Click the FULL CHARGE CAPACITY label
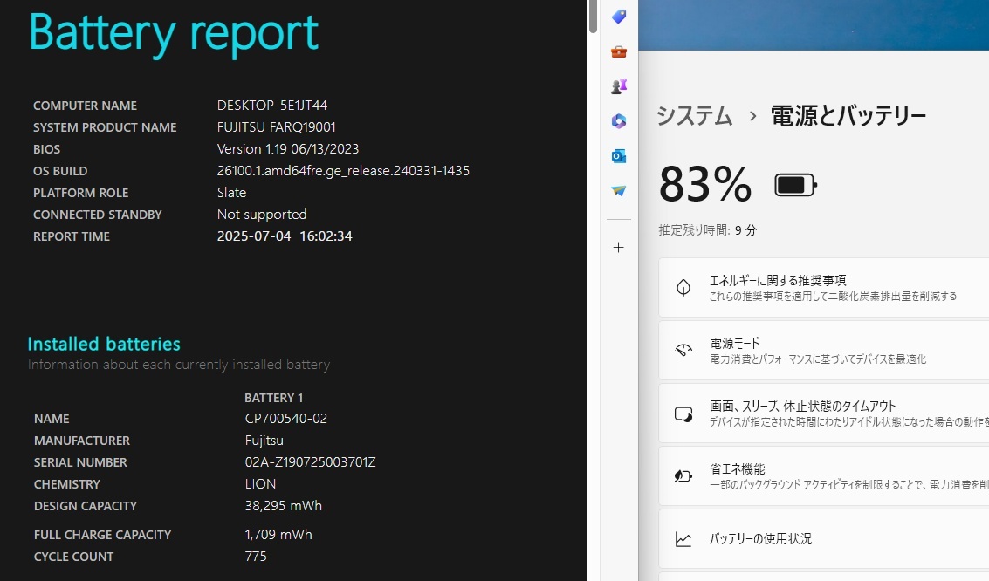Image resolution: width=989 pixels, height=581 pixels. [103, 535]
